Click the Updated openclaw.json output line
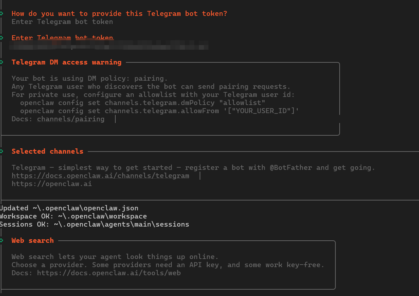This screenshot has width=419, height=296. click(69, 208)
